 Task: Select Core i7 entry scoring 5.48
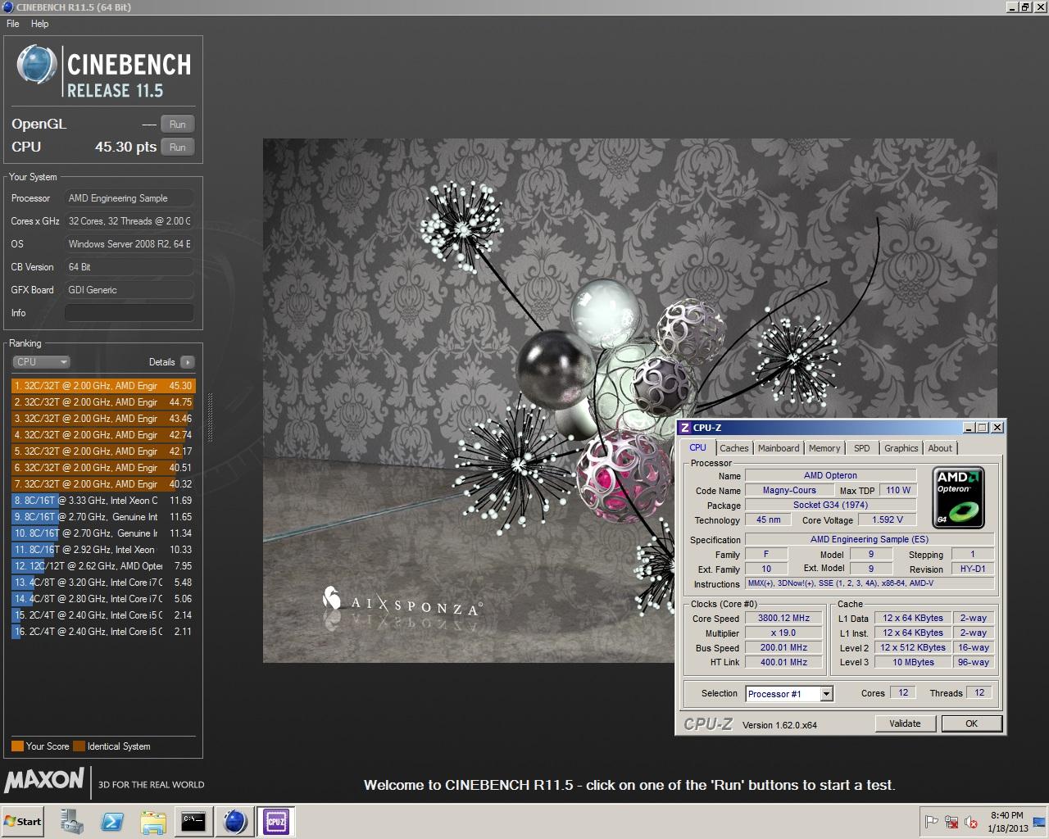tap(103, 583)
